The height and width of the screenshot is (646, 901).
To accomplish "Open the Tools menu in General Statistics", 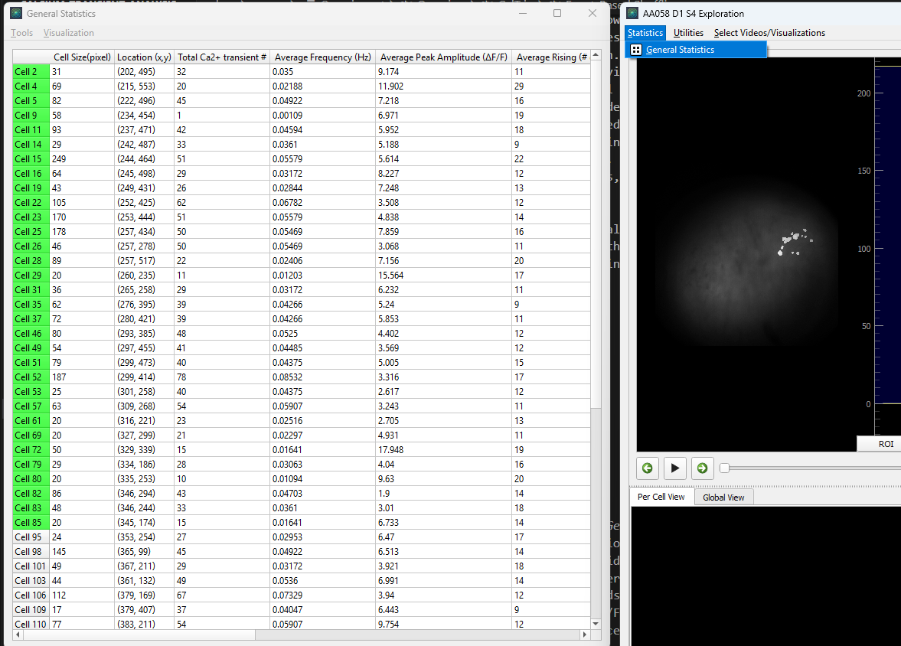I will pos(22,33).
